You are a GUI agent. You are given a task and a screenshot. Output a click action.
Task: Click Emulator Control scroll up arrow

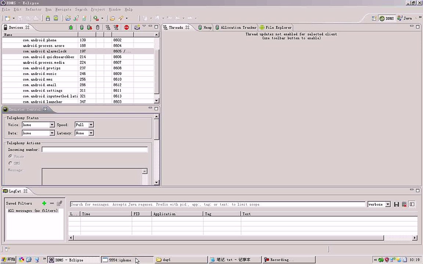(156, 117)
